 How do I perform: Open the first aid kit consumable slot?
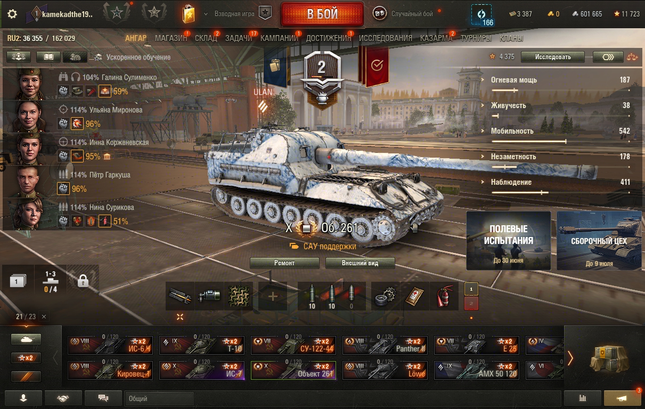point(414,297)
